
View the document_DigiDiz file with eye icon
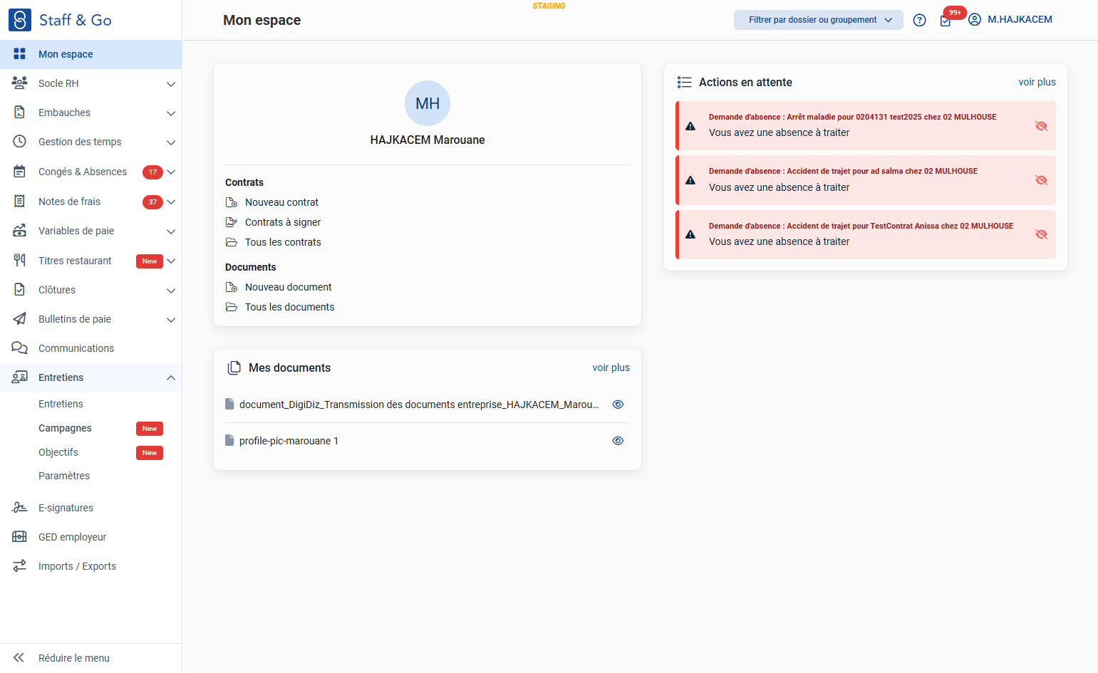(618, 405)
